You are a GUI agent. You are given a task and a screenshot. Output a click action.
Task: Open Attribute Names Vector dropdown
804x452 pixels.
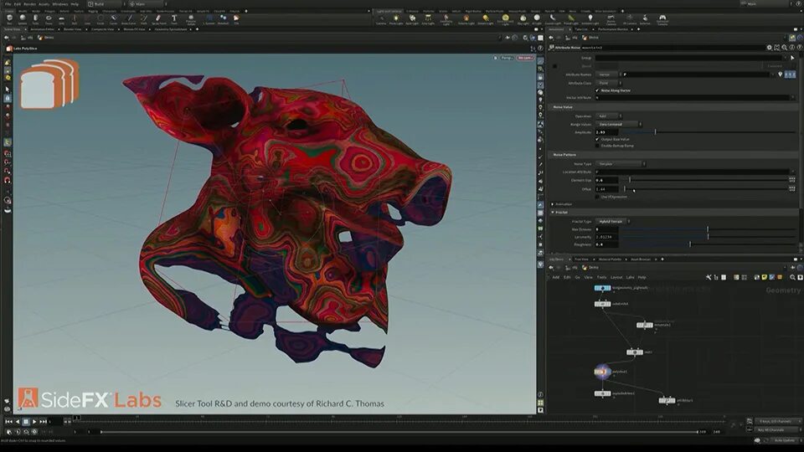[x=608, y=74]
